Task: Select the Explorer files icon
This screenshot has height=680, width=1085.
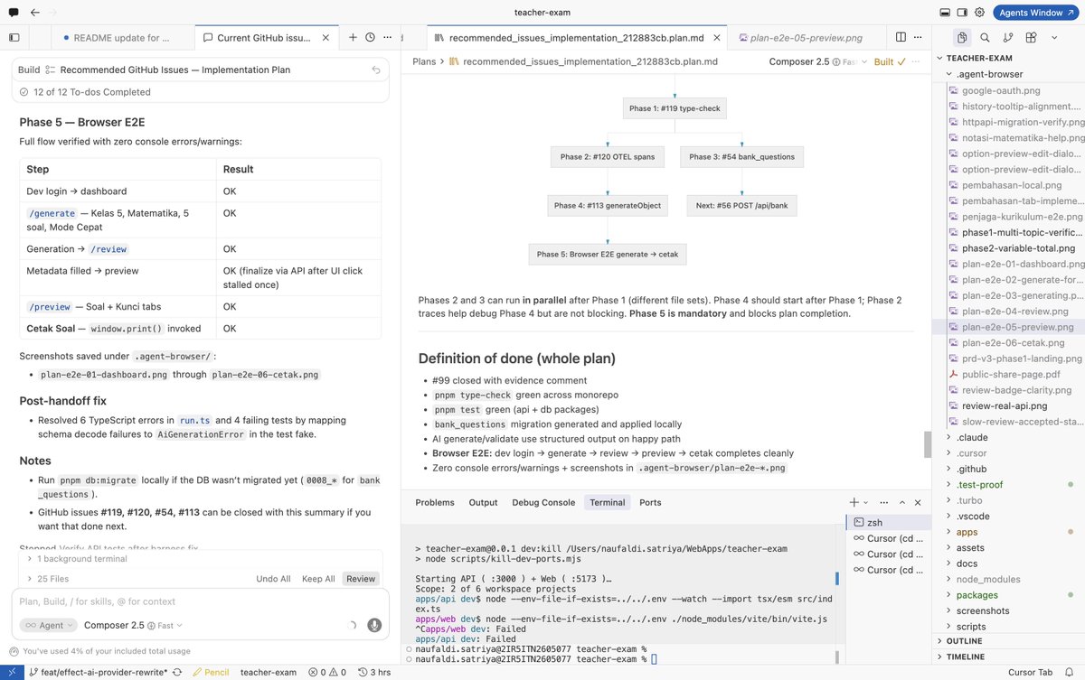Action: (x=962, y=38)
